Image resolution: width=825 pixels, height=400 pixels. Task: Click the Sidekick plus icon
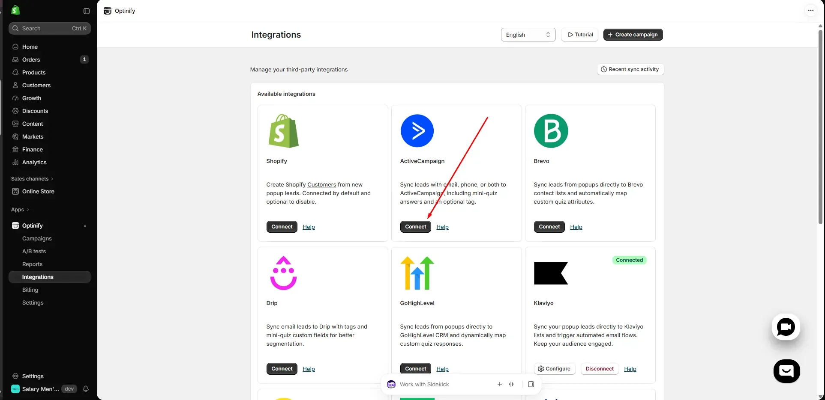499,384
